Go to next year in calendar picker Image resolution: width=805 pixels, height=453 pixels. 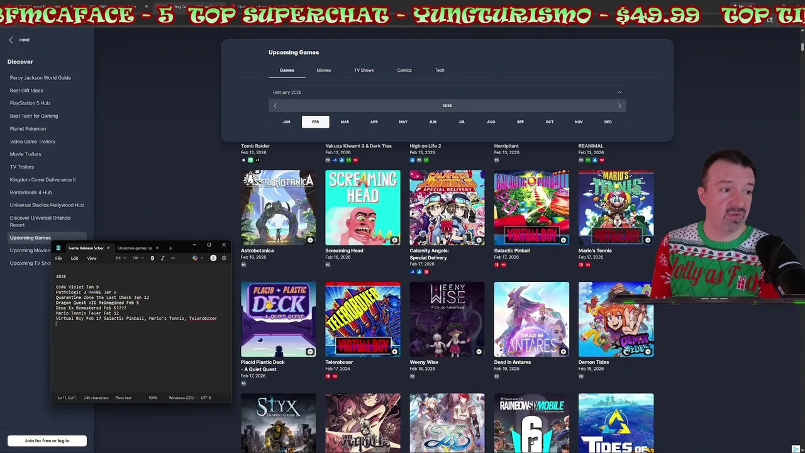point(619,106)
